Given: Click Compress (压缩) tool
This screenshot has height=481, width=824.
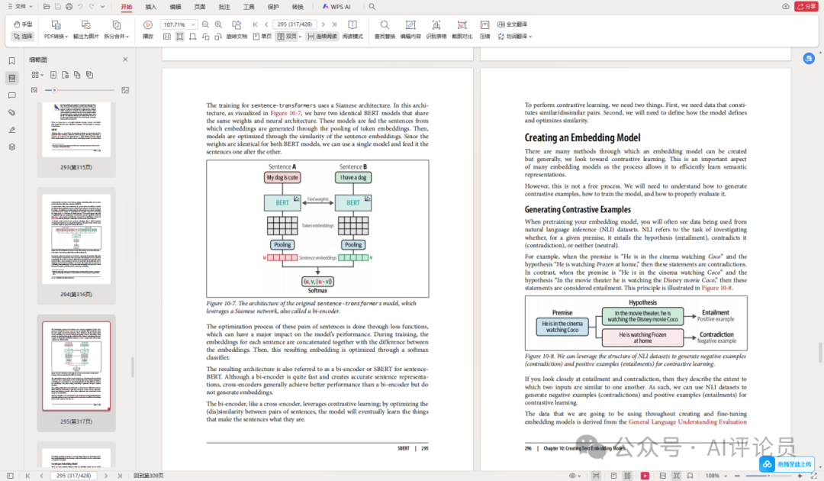Looking at the screenshot, I should 485,30.
